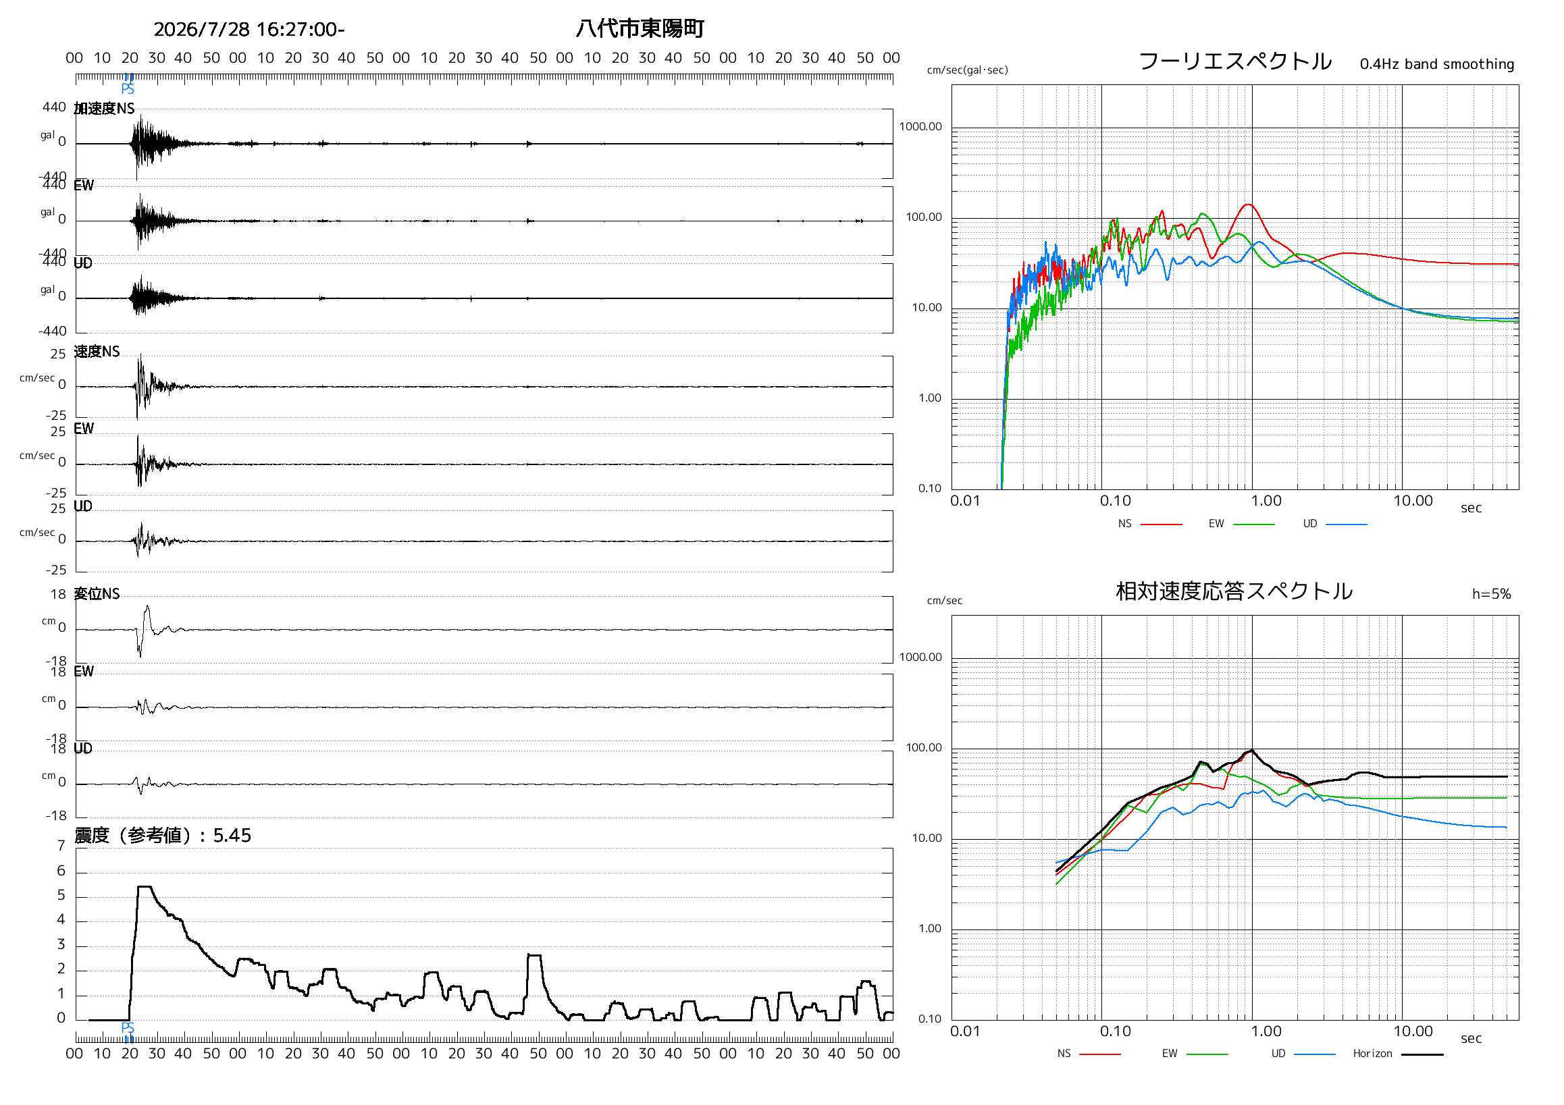Click the intensity spike reaching about 2.6
The height and width of the screenshot is (1105, 1564).
pyautogui.click(x=535, y=956)
